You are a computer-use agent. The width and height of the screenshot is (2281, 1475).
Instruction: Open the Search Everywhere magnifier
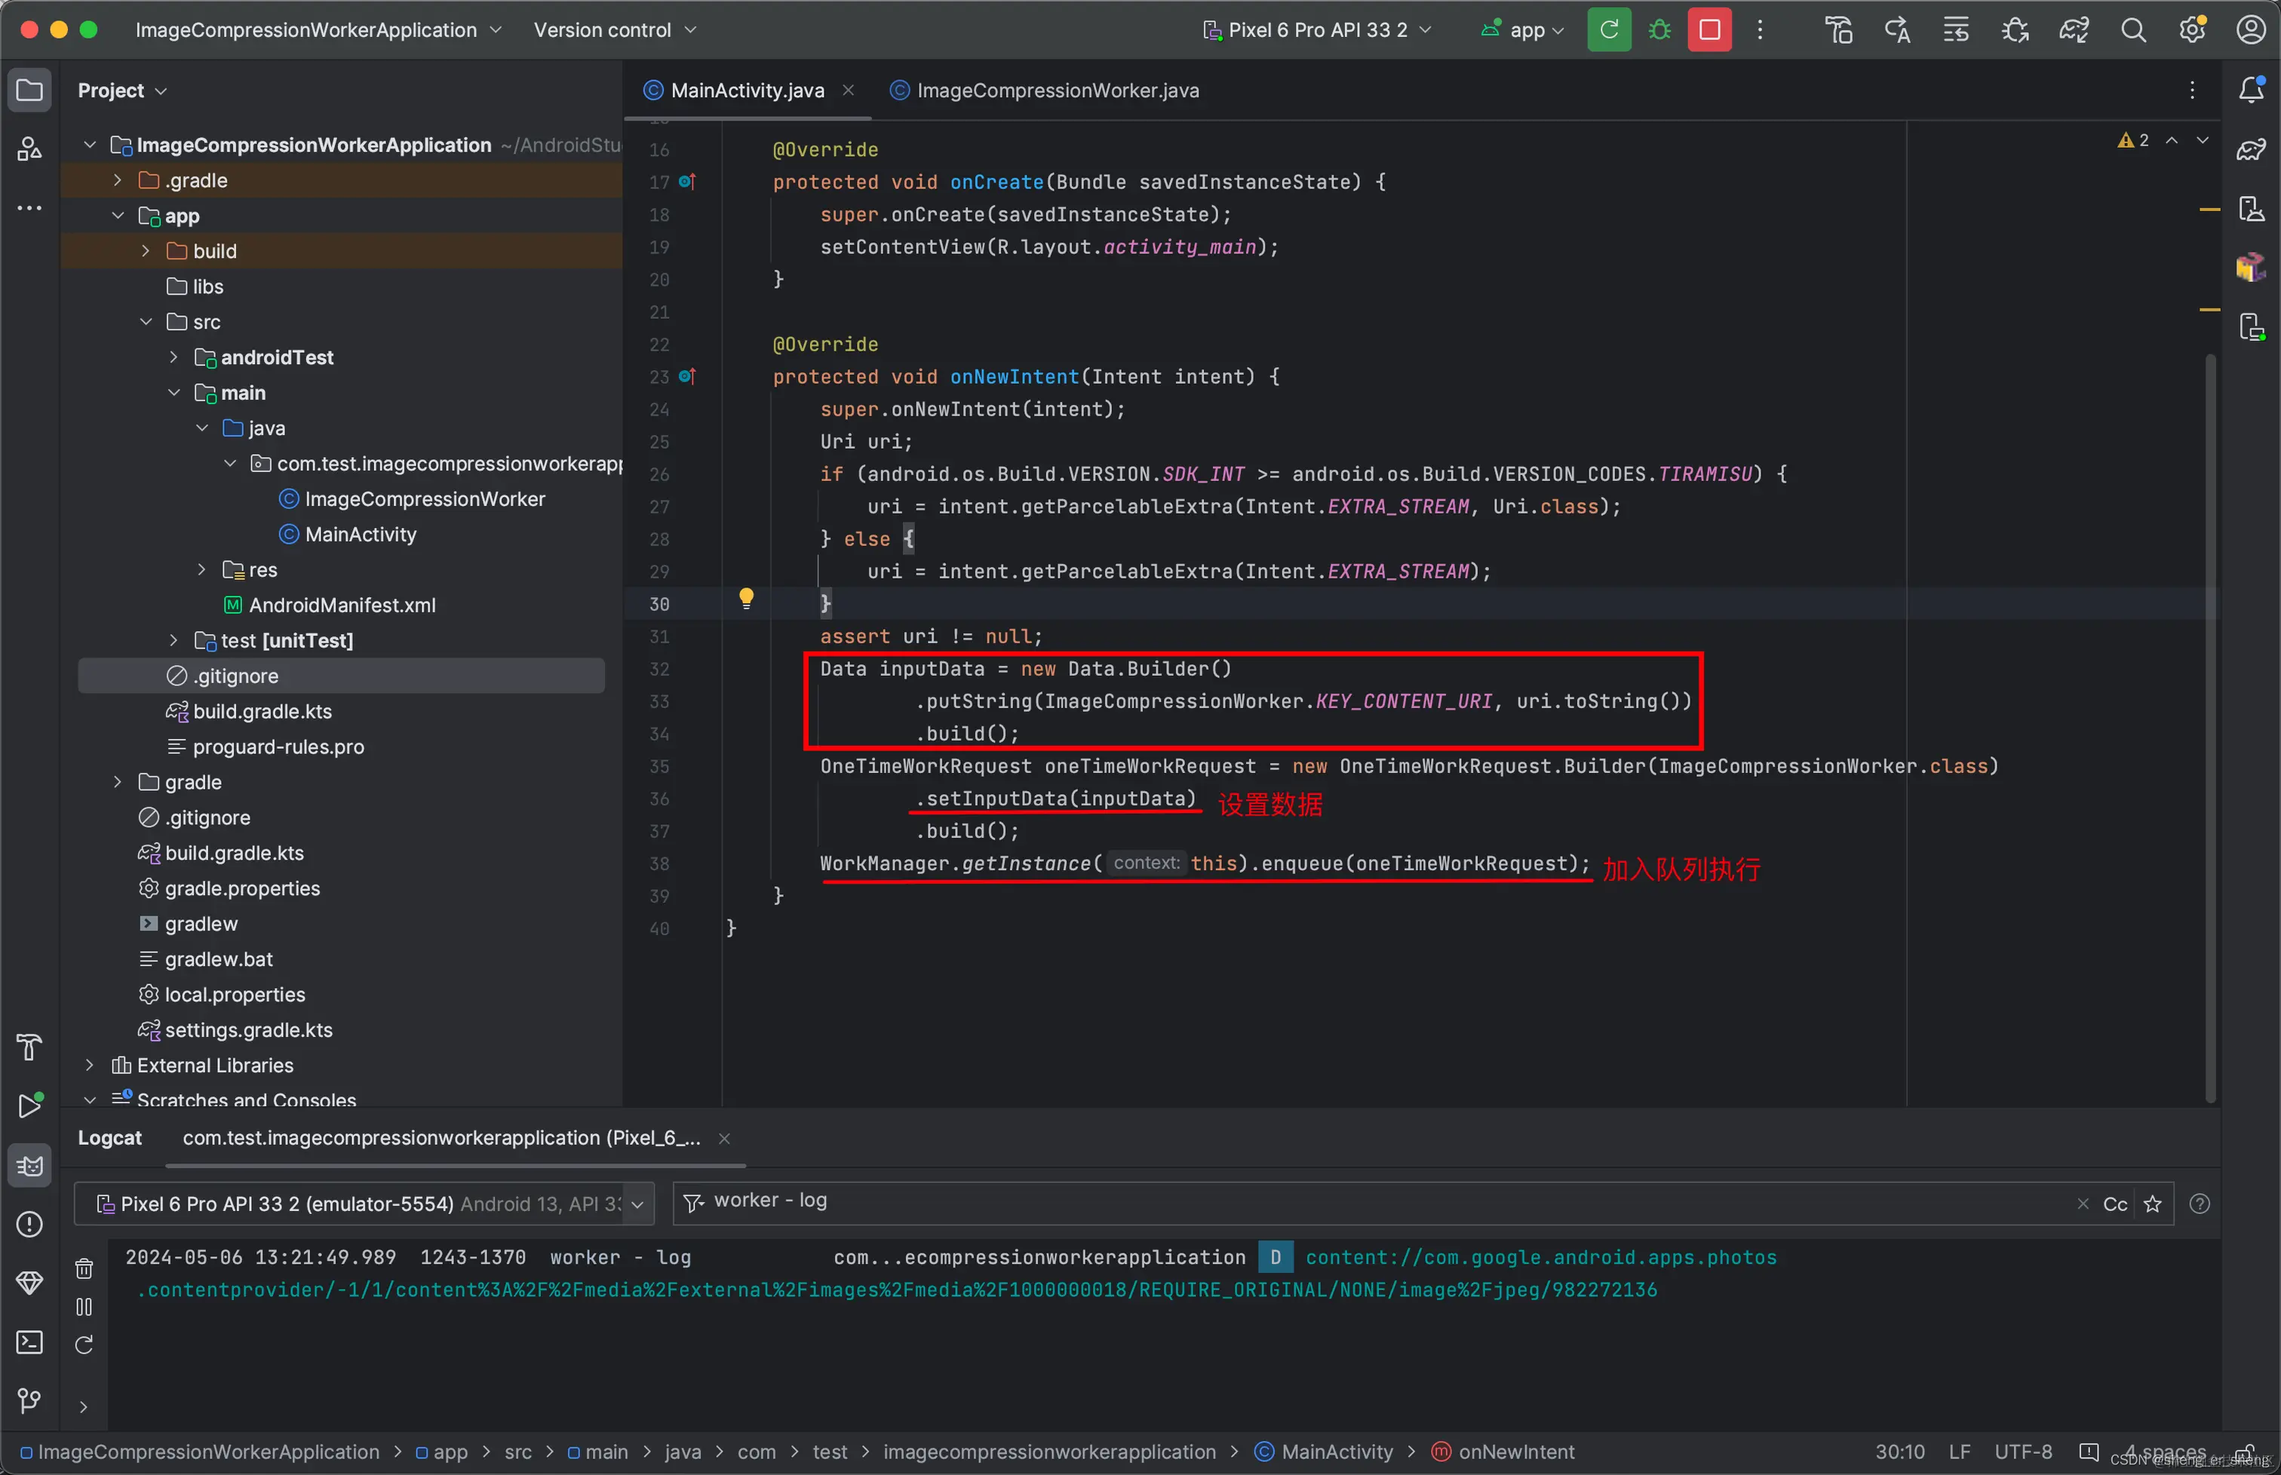(2133, 29)
